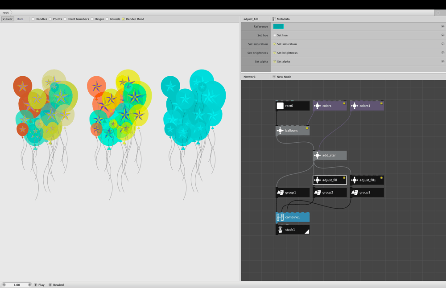Select the group1 node icon
The height and width of the screenshot is (288, 446).
tap(280, 193)
